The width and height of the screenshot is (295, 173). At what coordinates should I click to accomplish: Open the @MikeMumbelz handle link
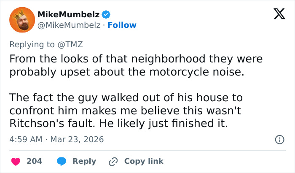(x=69, y=25)
